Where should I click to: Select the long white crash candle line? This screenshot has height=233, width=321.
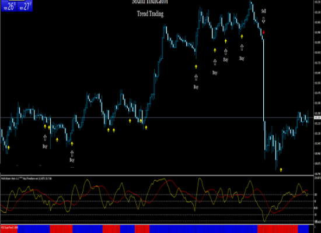click(x=264, y=80)
